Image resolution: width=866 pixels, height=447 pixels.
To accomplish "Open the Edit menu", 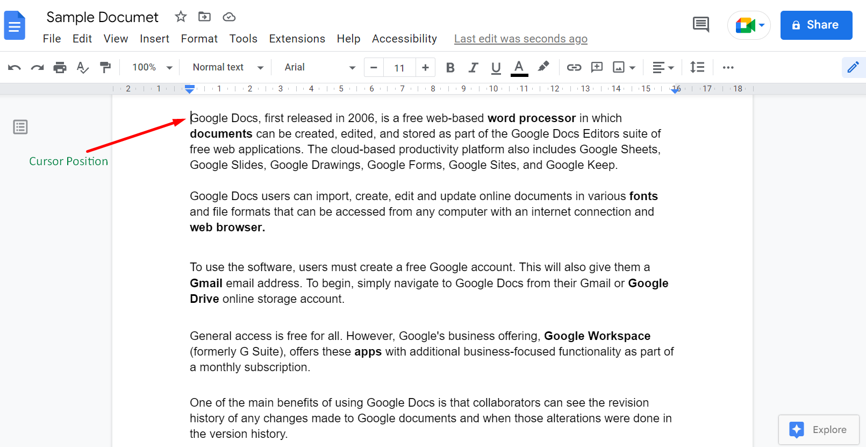I will point(82,39).
